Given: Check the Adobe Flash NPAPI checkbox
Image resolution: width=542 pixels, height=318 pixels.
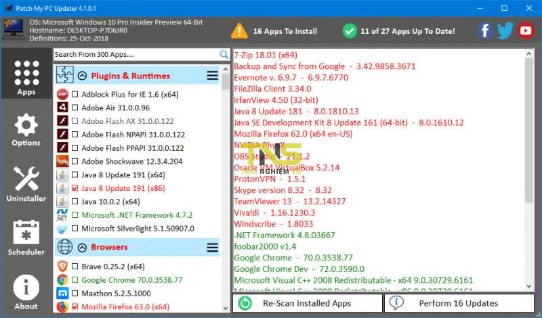Looking at the screenshot, I should (75, 135).
